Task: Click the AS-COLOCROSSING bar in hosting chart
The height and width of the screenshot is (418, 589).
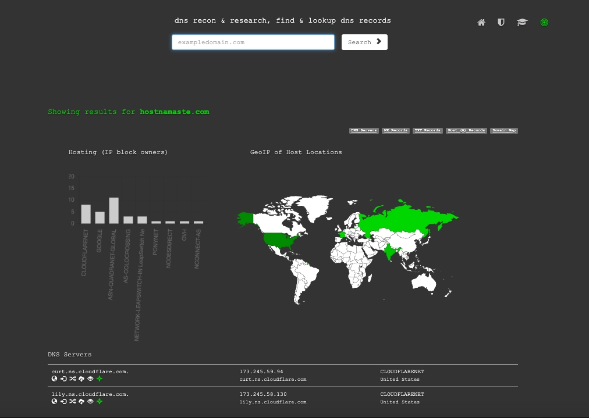Action: tap(128, 220)
